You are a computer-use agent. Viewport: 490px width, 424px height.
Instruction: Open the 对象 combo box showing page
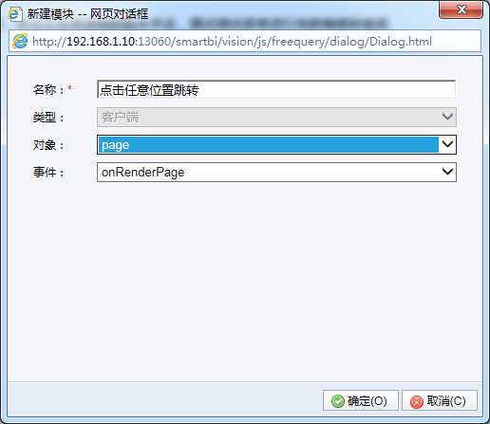pos(276,145)
